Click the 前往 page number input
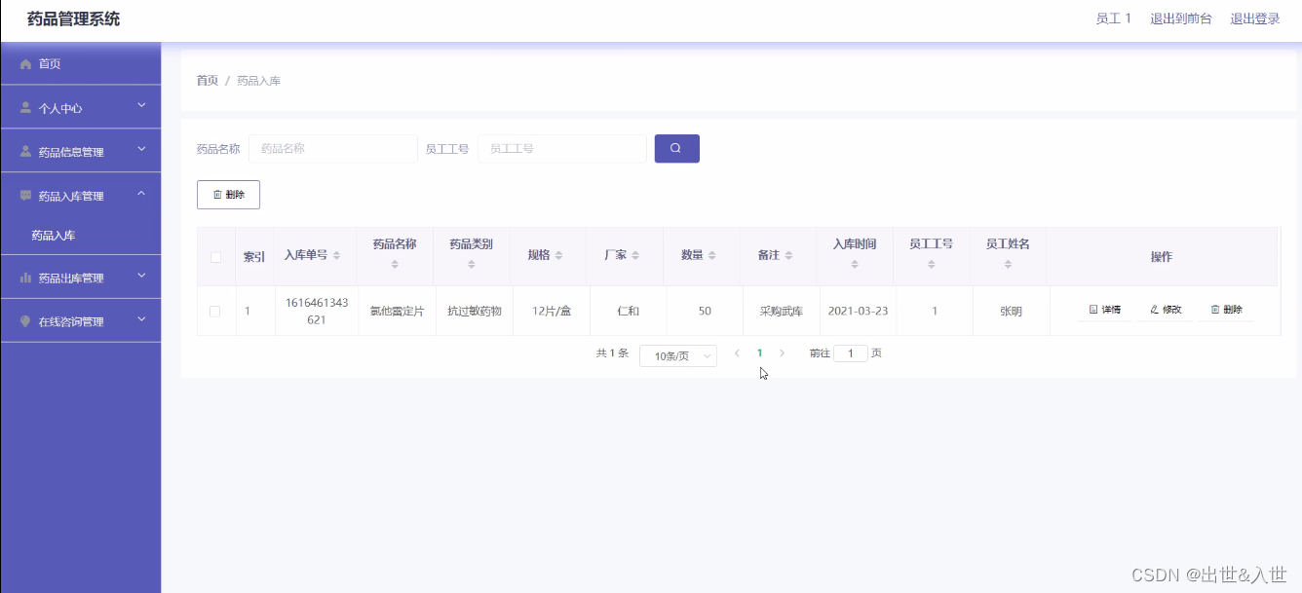 pos(851,353)
